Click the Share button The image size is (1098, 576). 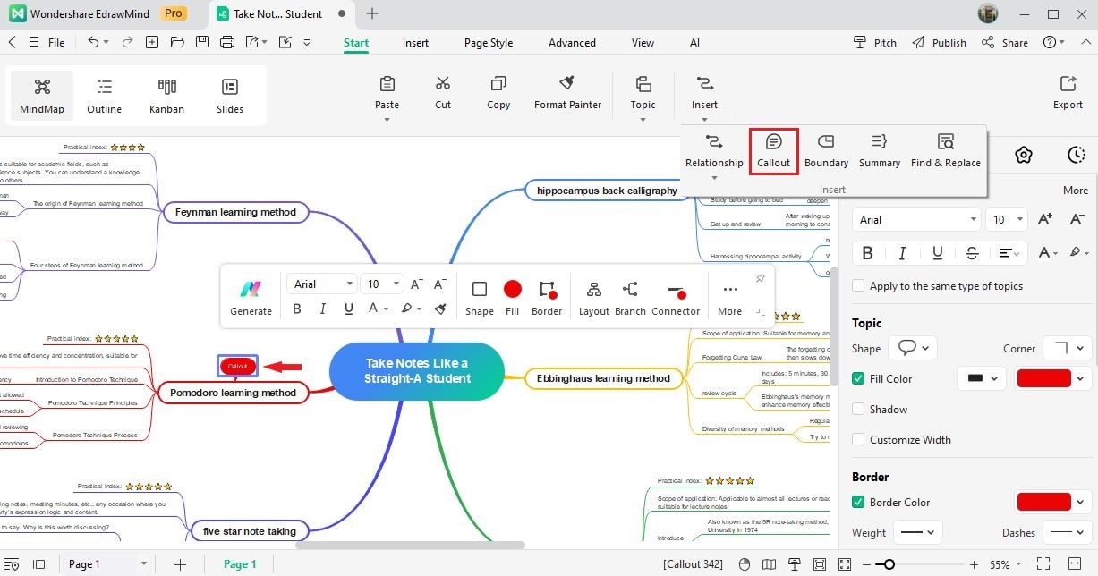click(x=1005, y=42)
